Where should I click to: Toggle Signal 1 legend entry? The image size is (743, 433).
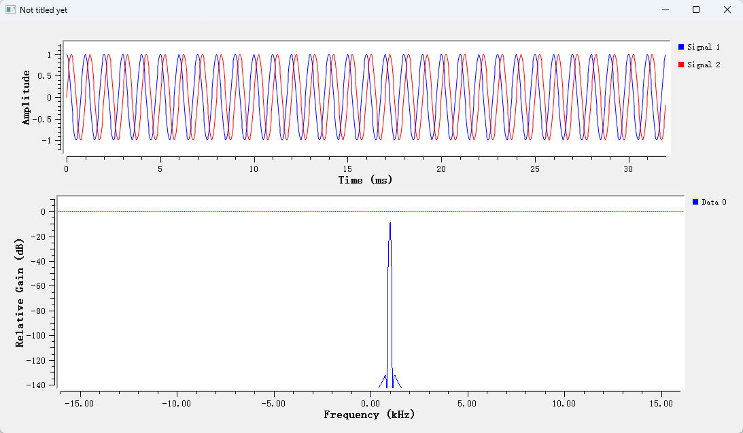(699, 47)
